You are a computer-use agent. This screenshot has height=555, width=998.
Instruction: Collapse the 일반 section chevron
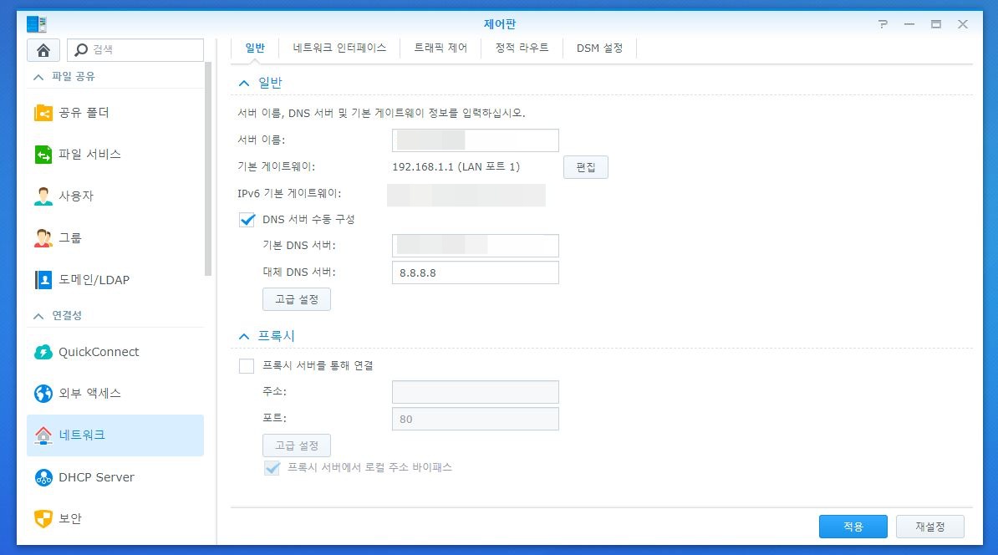click(244, 84)
